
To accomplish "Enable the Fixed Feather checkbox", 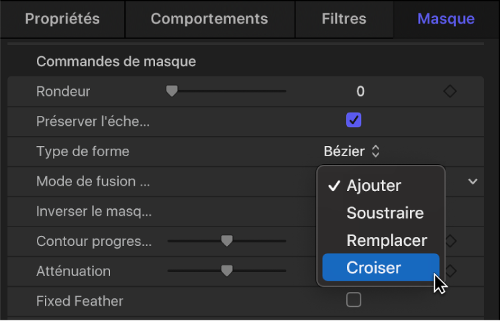I will click(354, 300).
